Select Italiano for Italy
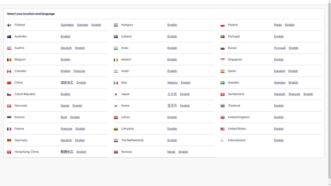Image resolution: width=331 pixels, height=186 pixels. coord(172,83)
